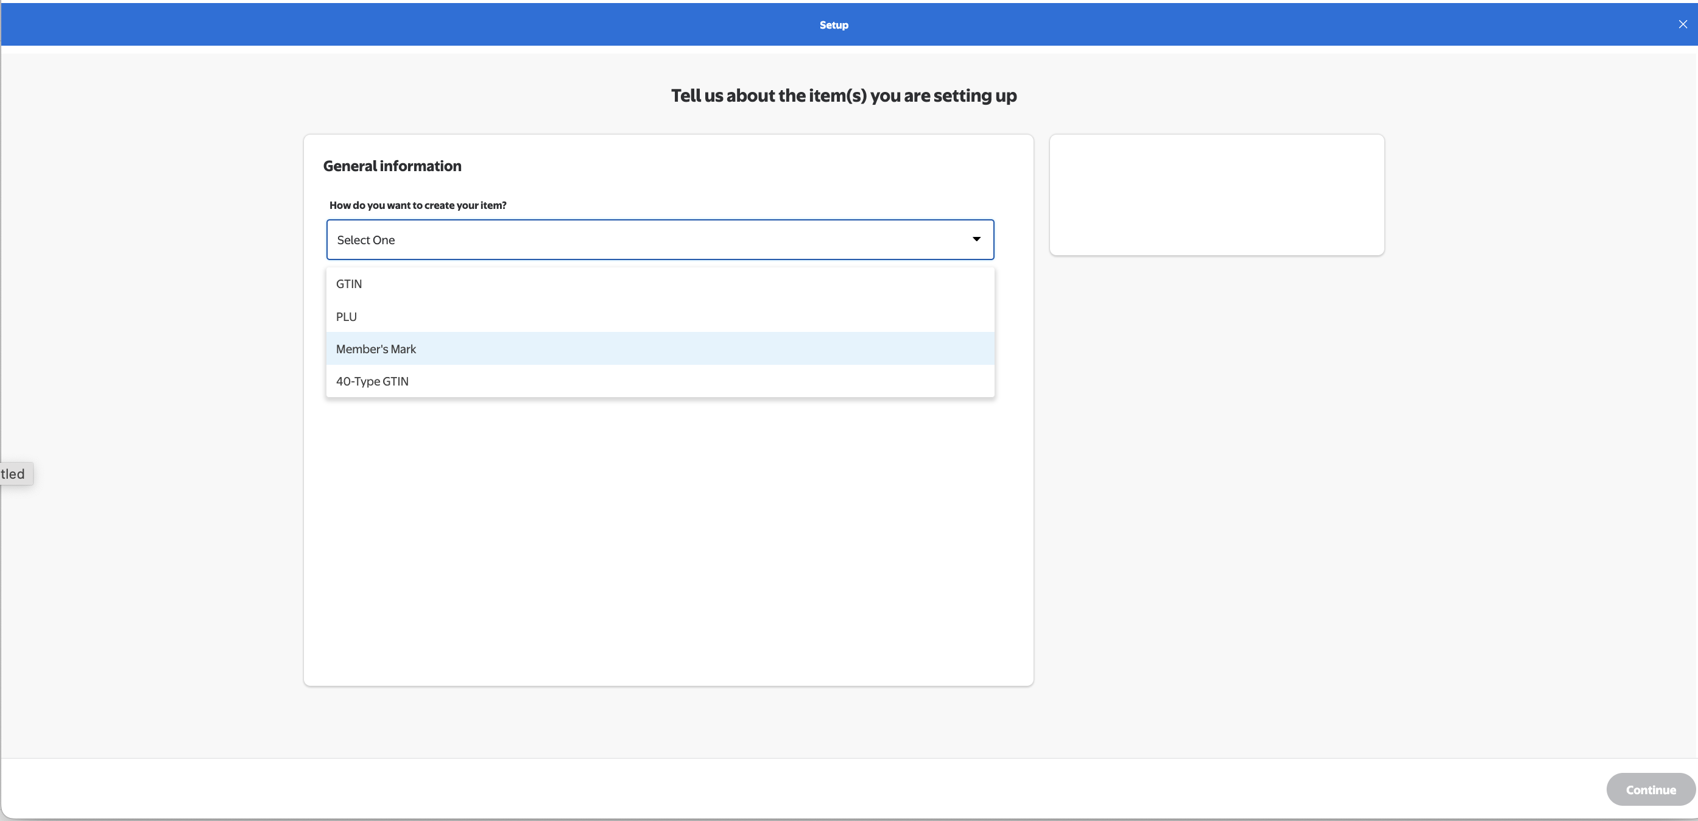Click the empty summary card on the right
The height and width of the screenshot is (821, 1698).
pos(1216,194)
